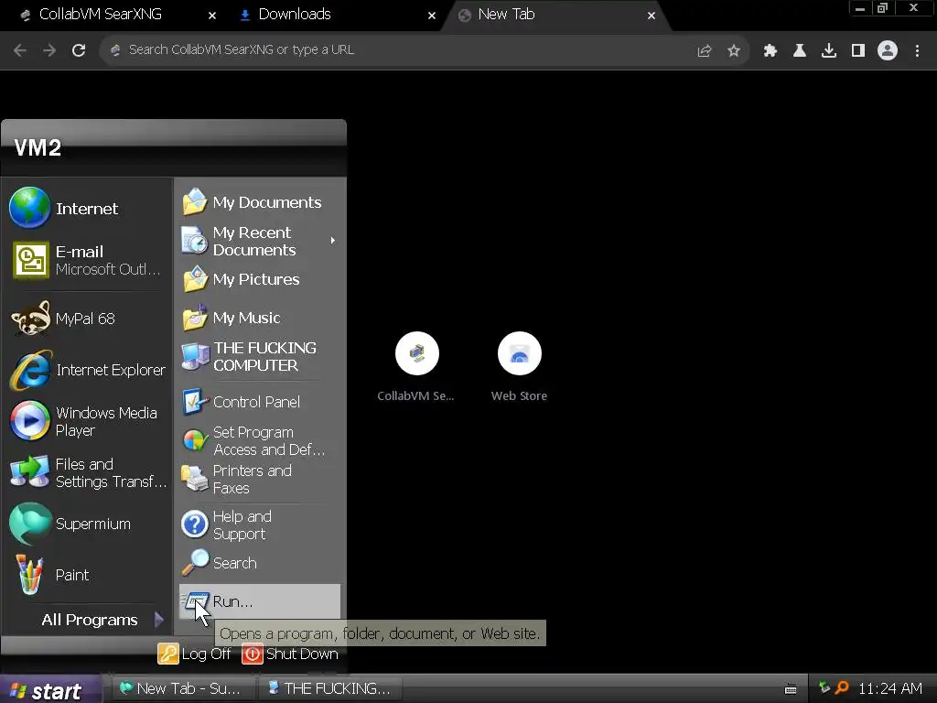The width and height of the screenshot is (937, 703).
Task: Click browser back arrow
Action: tap(20, 50)
